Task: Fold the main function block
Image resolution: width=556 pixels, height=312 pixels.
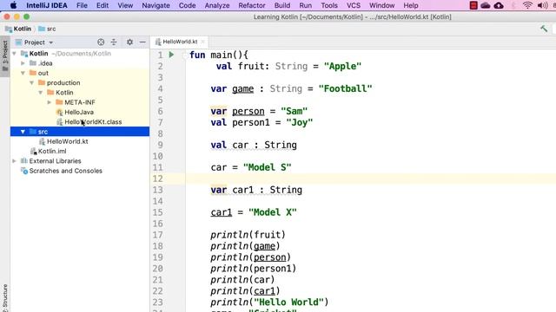Action: [x=185, y=55]
